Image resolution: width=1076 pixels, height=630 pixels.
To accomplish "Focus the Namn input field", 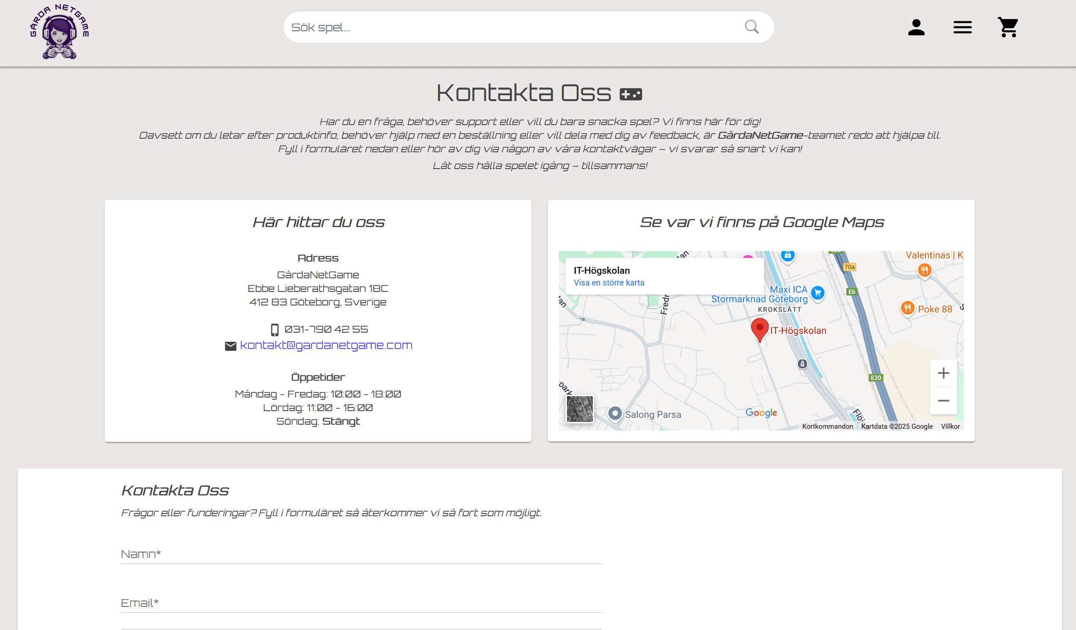I will [x=361, y=554].
